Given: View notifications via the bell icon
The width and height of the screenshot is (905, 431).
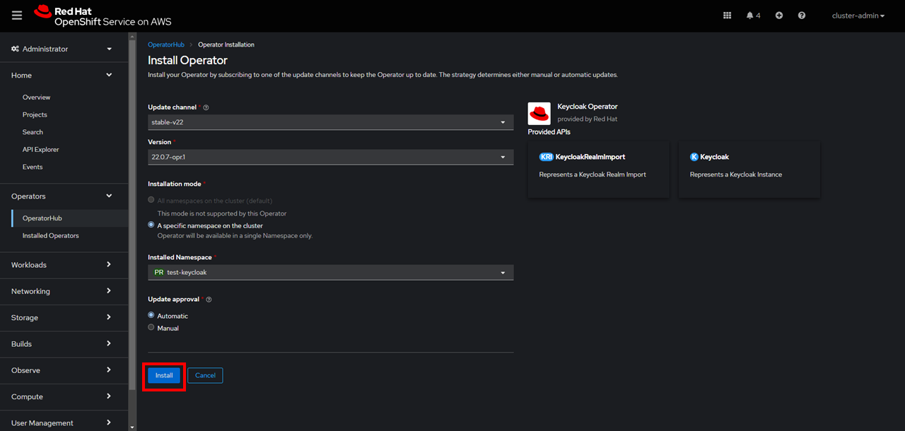Looking at the screenshot, I should [x=749, y=15].
